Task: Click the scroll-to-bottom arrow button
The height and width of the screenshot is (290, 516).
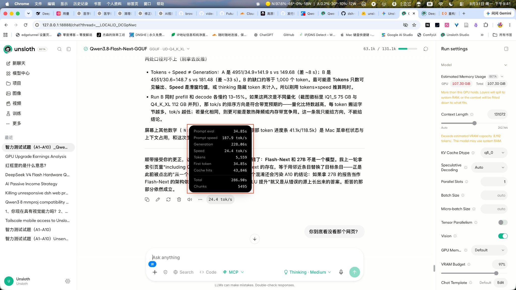Action: tap(255, 239)
